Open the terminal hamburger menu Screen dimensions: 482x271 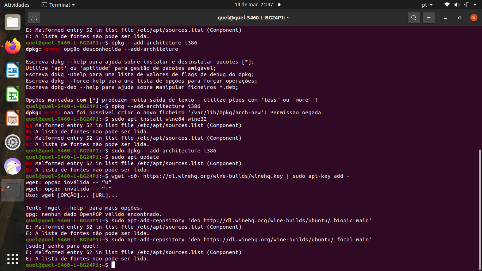[x=428, y=18]
